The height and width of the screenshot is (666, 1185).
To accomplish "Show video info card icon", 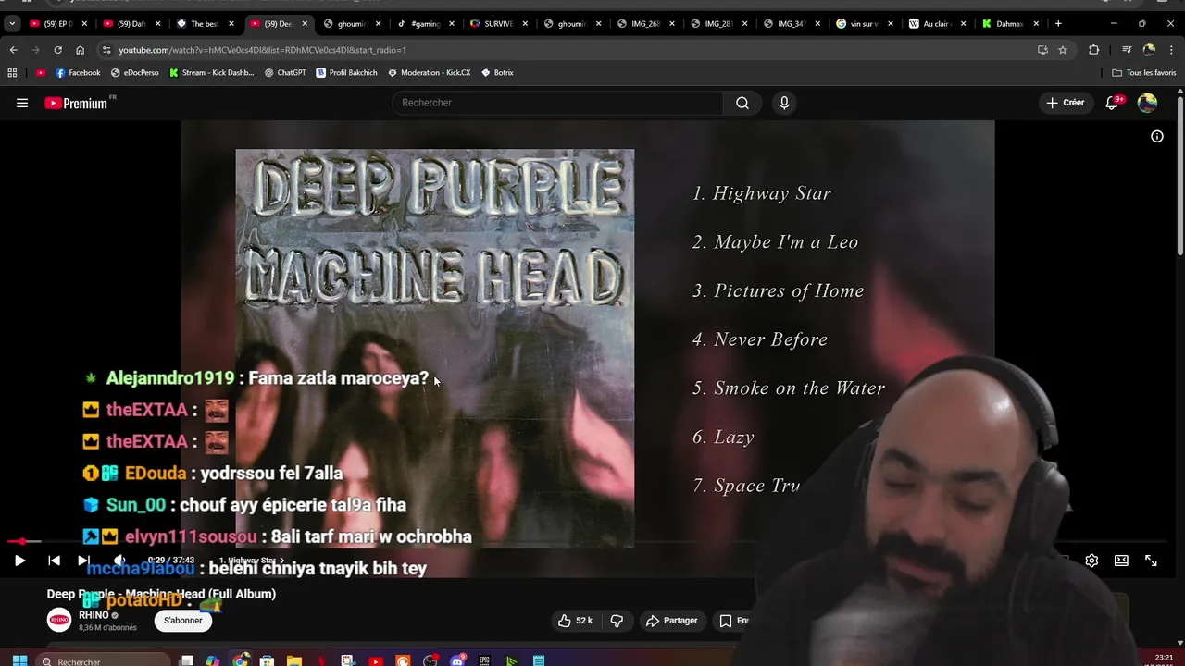I will click(x=1157, y=136).
